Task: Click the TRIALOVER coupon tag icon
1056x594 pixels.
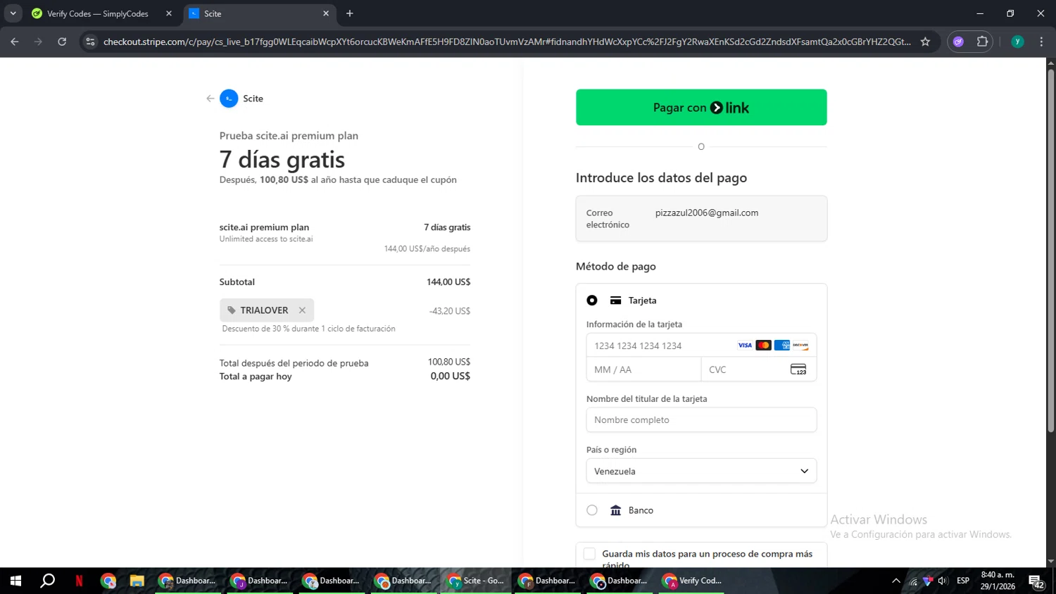Action: click(232, 310)
